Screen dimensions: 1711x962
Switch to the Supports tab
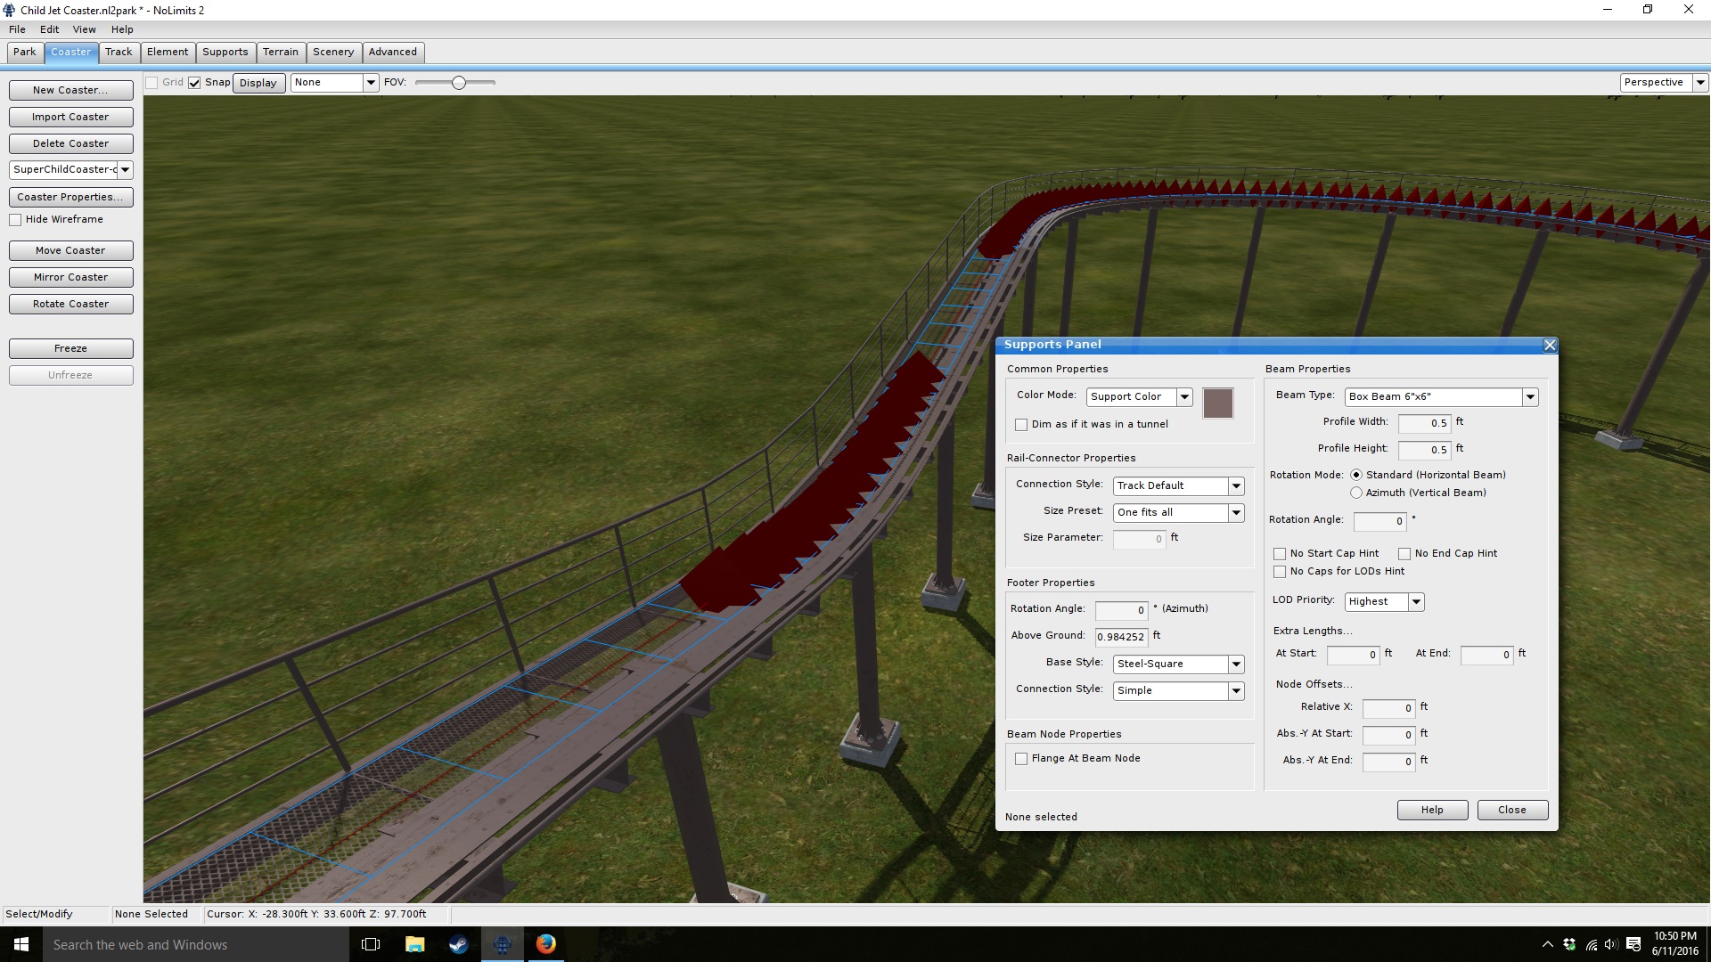click(225, 52)
